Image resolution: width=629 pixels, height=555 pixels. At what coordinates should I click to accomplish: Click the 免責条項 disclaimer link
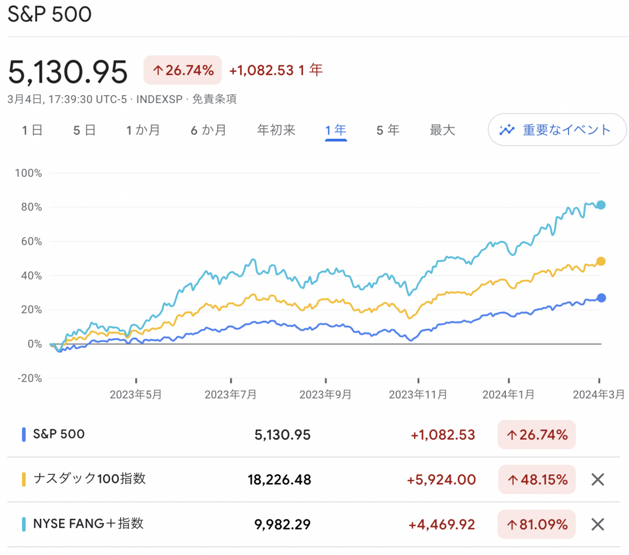[214, 99]
